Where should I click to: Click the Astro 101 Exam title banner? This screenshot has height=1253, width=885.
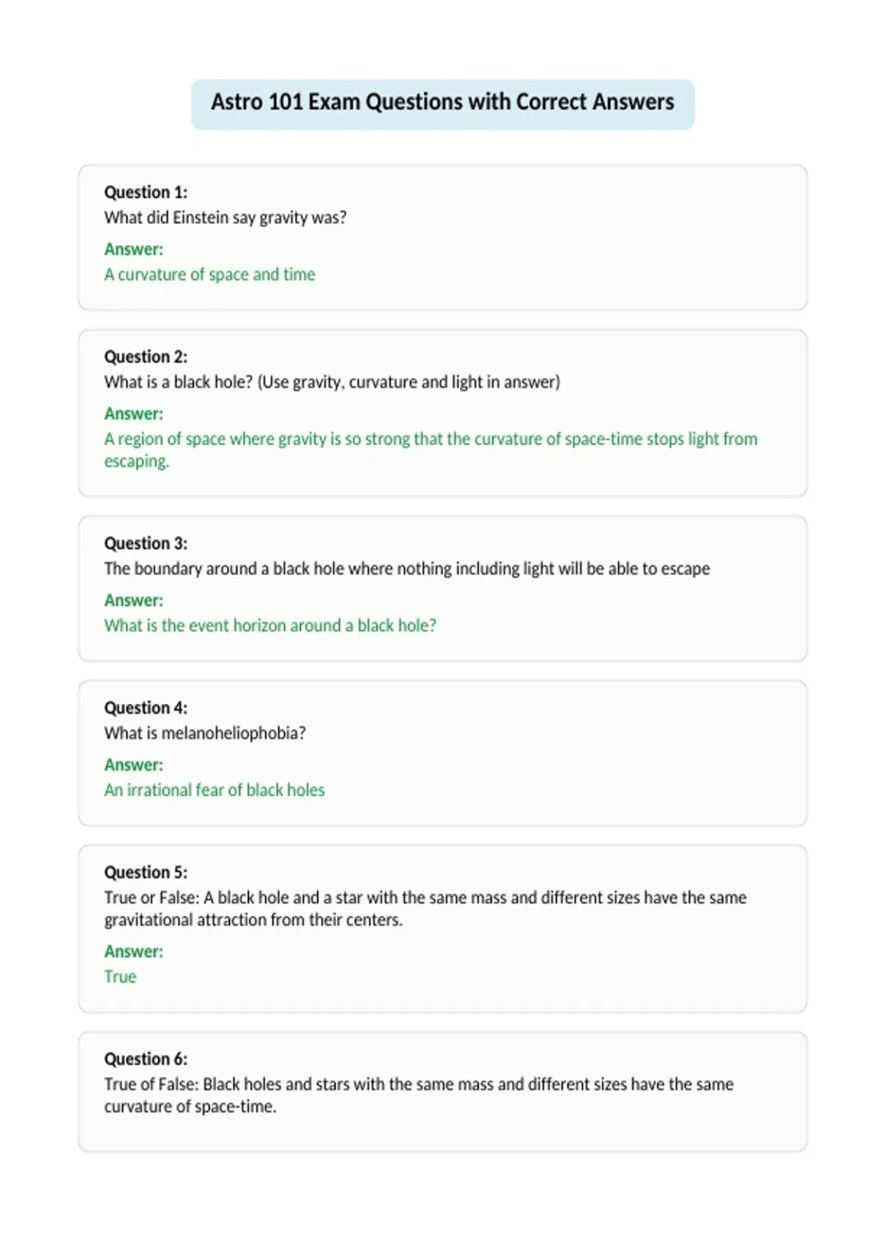442,104
